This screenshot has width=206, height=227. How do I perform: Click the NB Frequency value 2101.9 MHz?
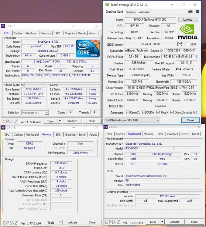(x=80, y=153)
